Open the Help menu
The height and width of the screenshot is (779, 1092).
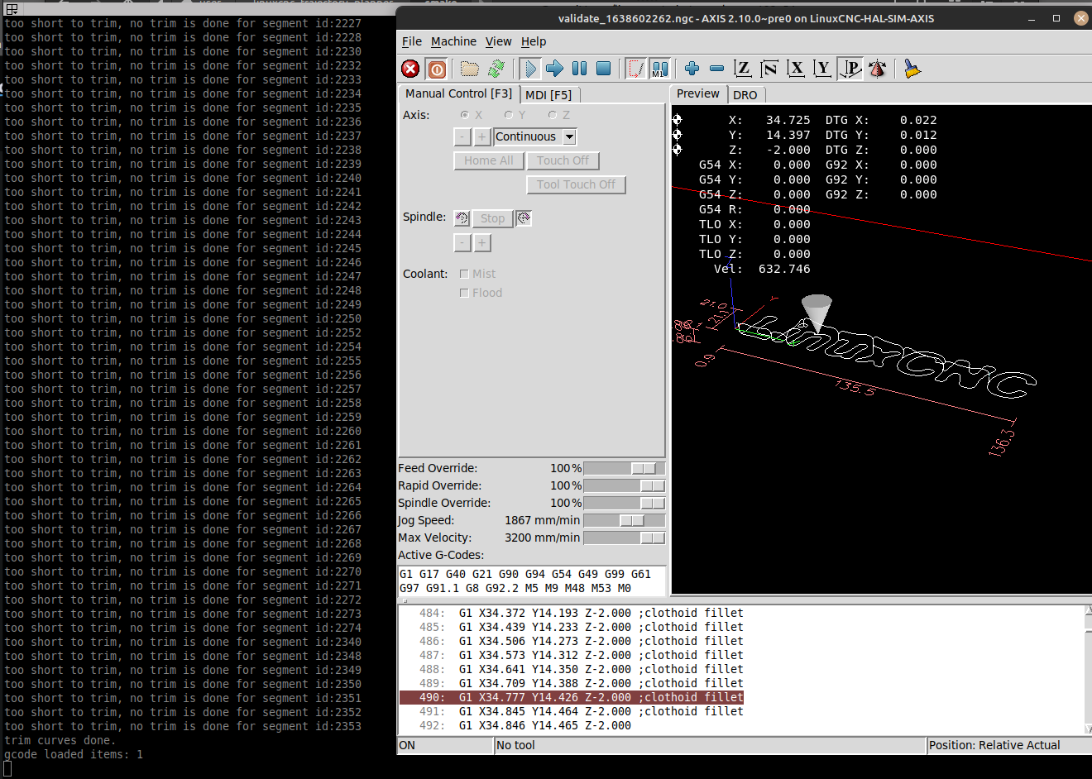click(x=534, y=41)
